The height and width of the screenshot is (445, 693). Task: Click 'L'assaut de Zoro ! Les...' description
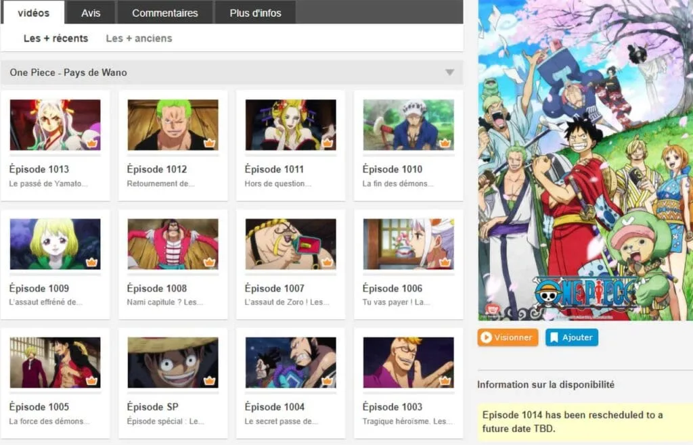click(x=287, y=302)
